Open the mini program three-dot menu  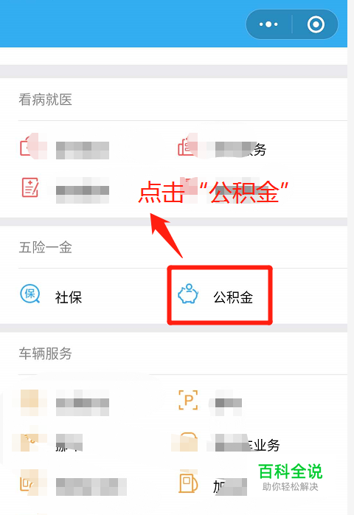click(x=268, y=24)
